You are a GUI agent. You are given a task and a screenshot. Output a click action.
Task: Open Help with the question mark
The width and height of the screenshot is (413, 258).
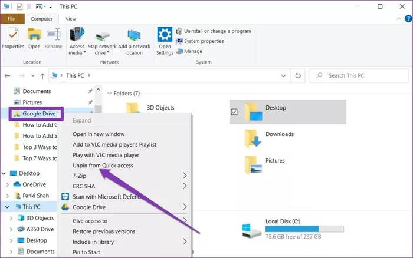tap(408, 19)
